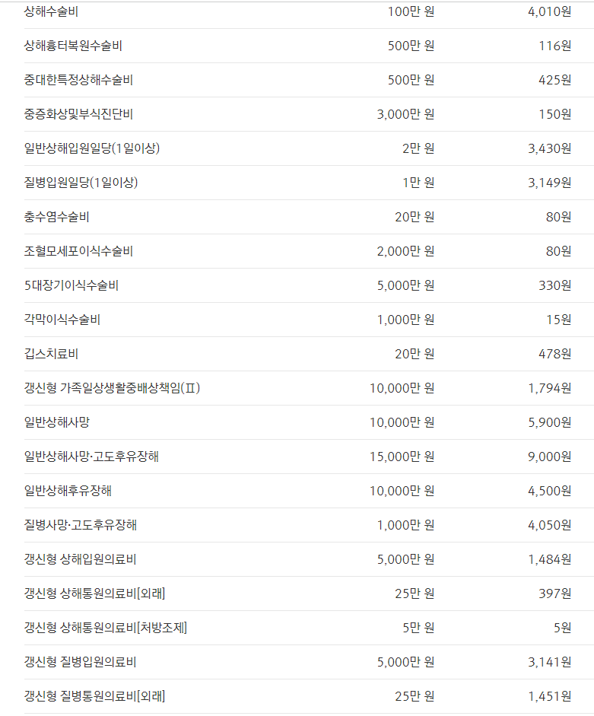Click the 상해수술비 coverage row label
The width and height of the screenshot is (594, 716).
(51, 11)
